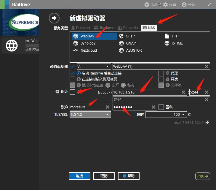Close the RaiDrive window

pyautogui.click(x=209, y=5)
